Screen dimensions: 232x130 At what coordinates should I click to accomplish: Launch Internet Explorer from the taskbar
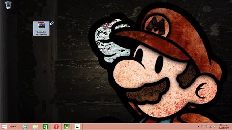[x=25, y=127]
